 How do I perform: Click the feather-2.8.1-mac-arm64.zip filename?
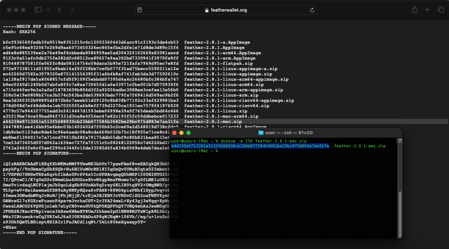(221, 116)
